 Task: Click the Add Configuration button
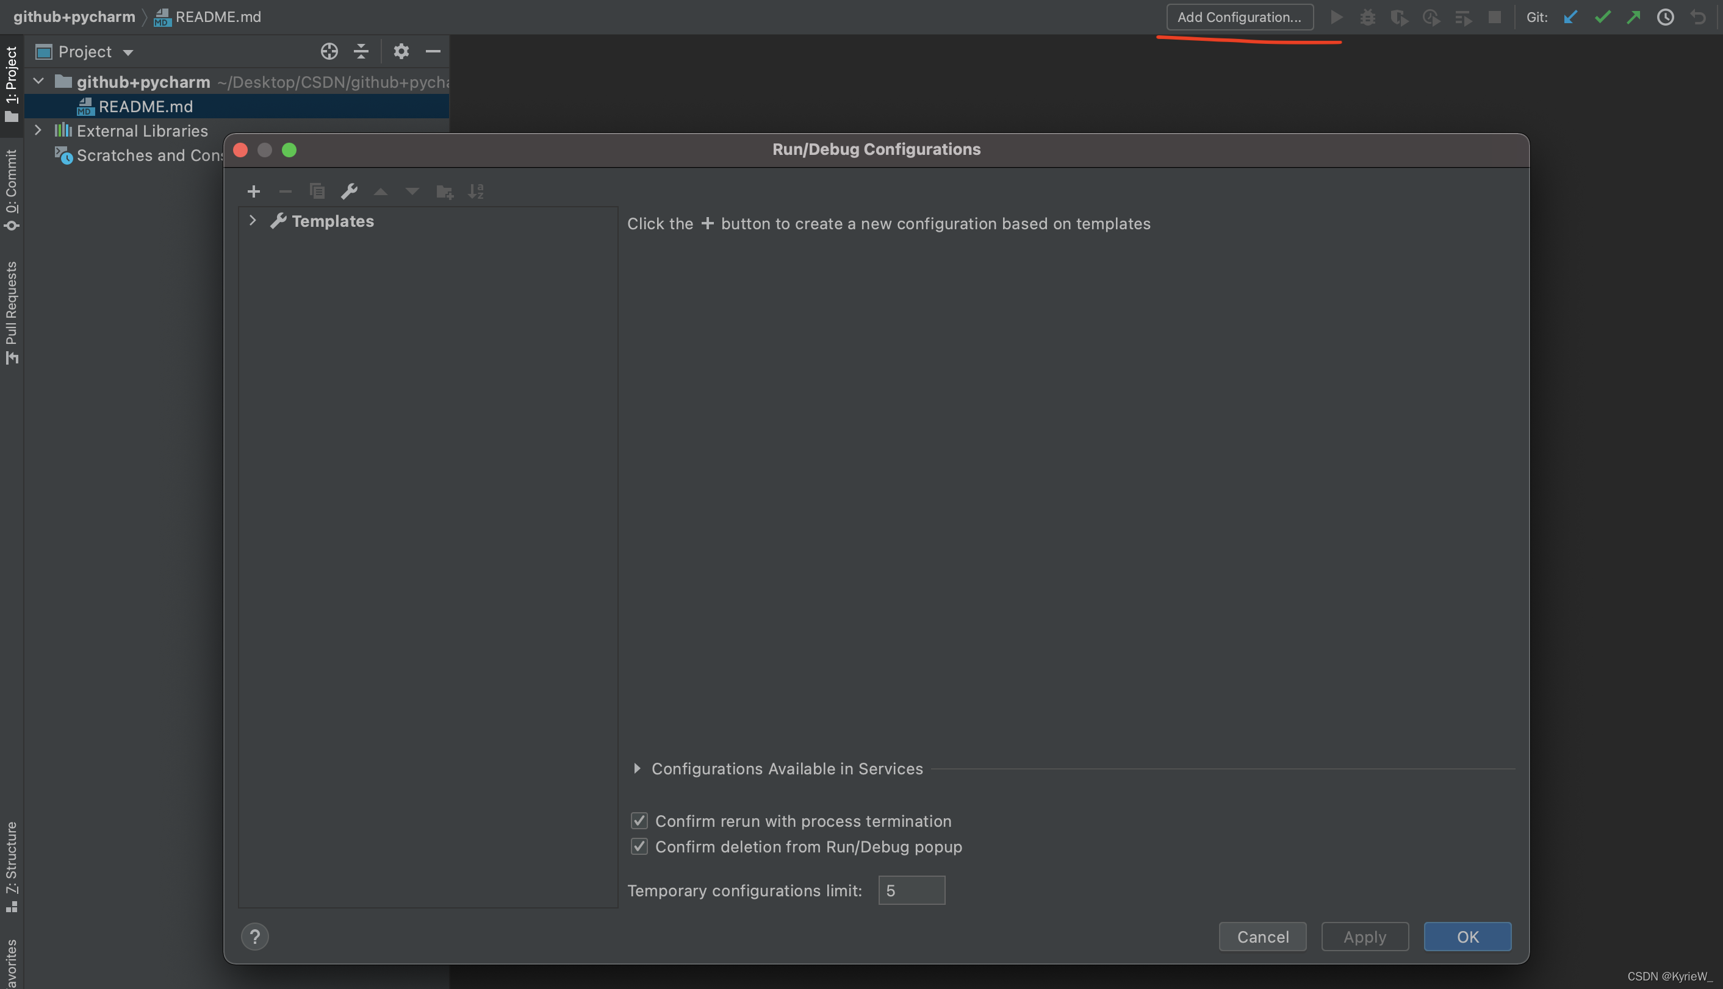pos(1239,17)
